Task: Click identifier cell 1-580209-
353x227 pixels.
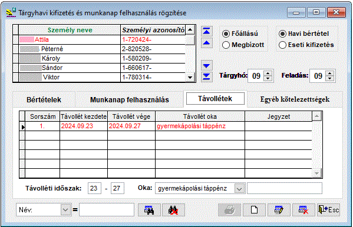Action: point(153,58)
